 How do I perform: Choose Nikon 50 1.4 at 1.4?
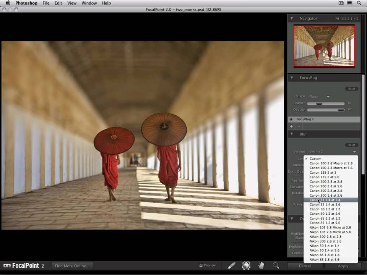[x=331, y=246]
